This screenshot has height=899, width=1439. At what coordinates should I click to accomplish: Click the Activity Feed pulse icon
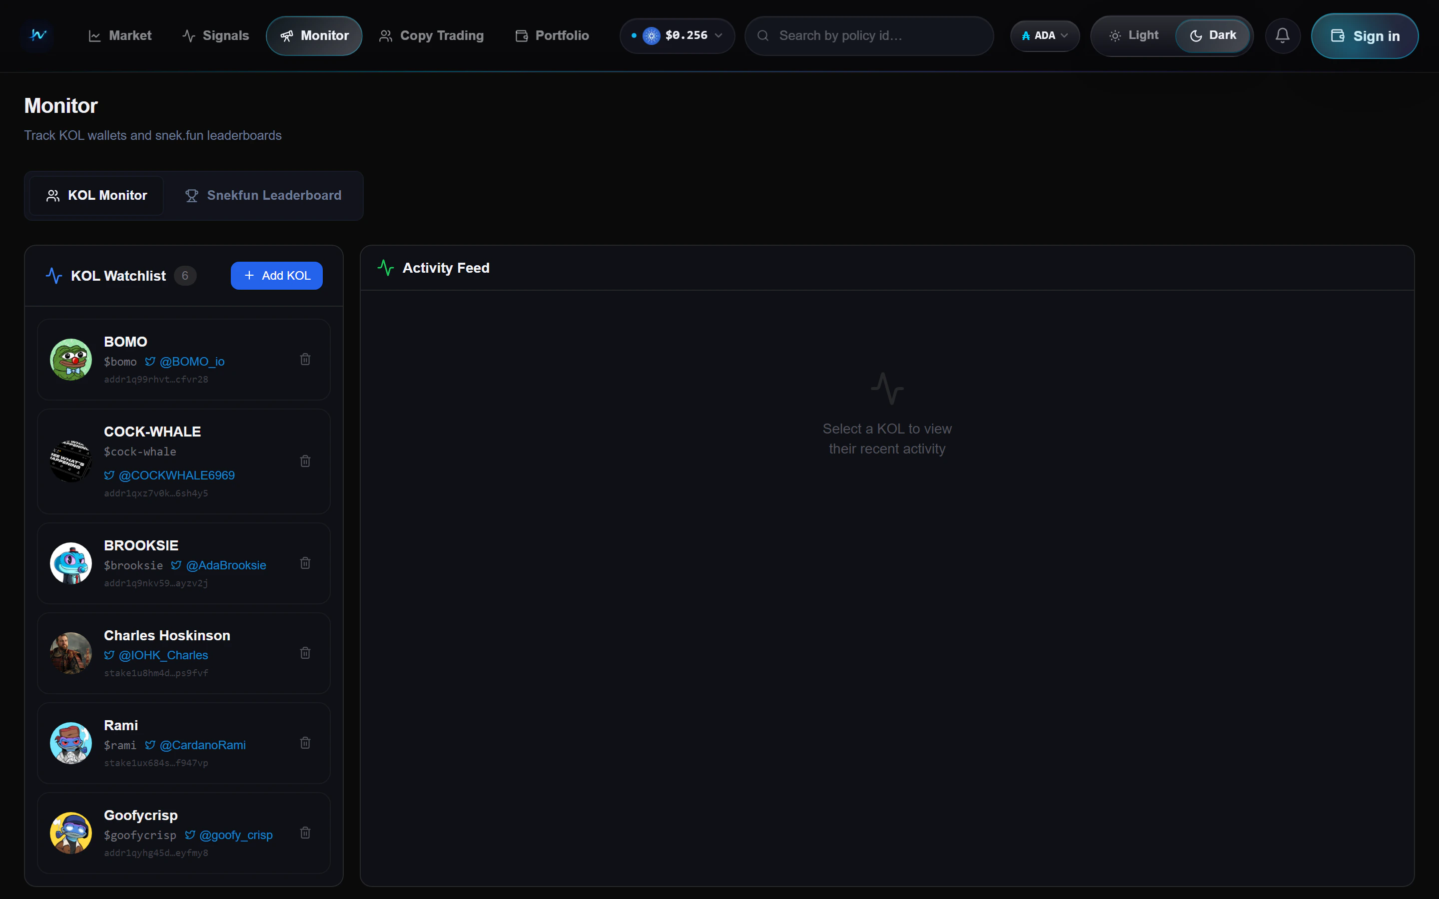(385, 268)
